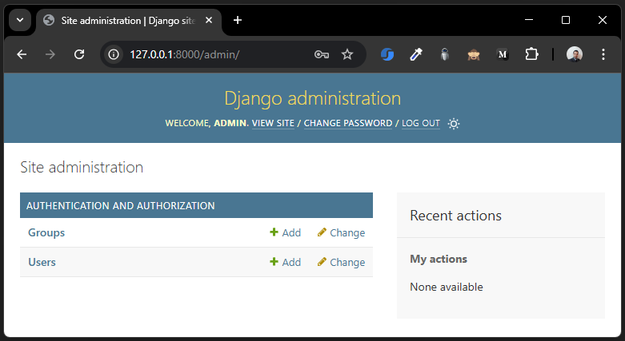The image size is (625, 341).
Task: Click the password key icon in address bar
Action: pyautogui.click(x=322, y=54)
